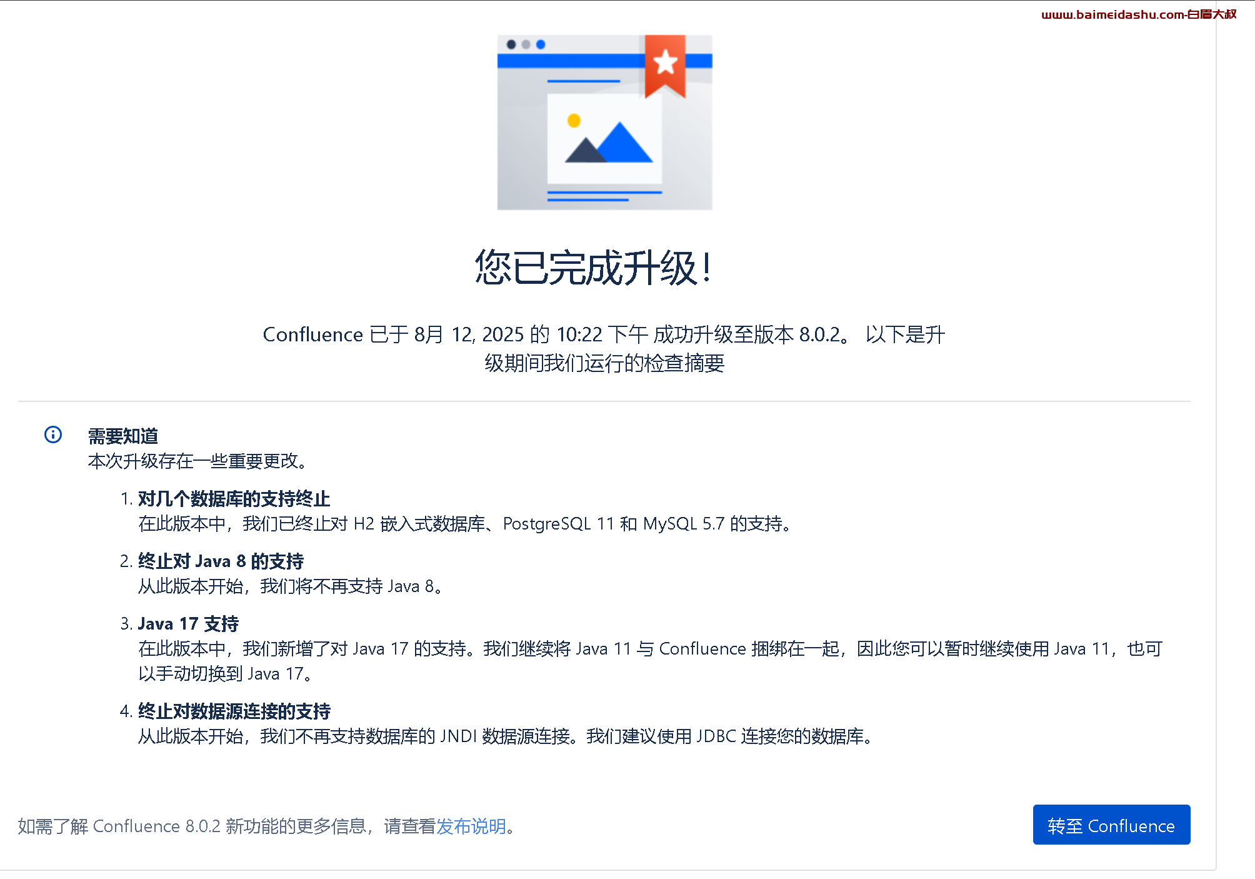Screen dimensions: 1255x879
Task: Click list heading 终止对 Java 8 的支持
Action: tap(221, 561)
